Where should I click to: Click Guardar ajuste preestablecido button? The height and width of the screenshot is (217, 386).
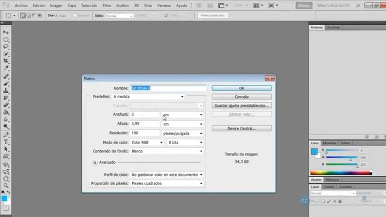242,105
